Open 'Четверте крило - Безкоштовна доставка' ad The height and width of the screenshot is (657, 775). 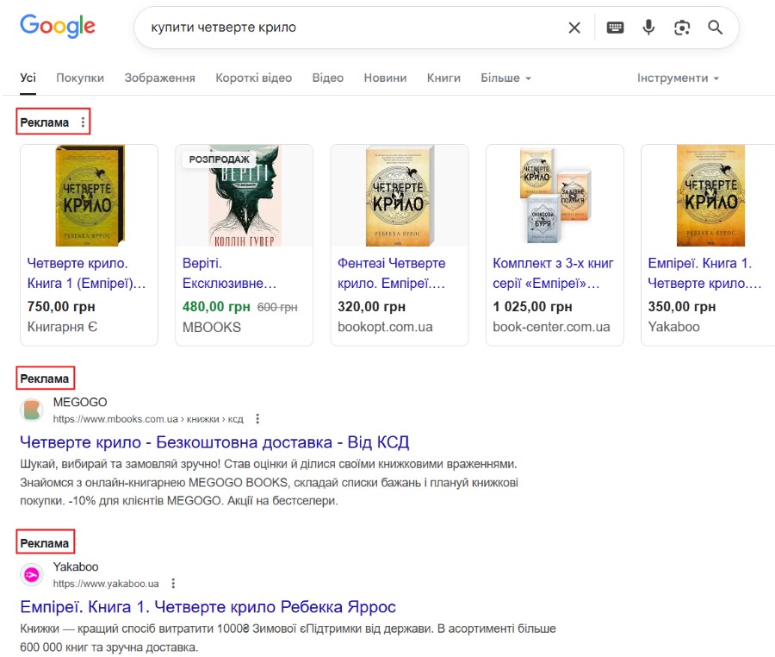coord(214,441)
